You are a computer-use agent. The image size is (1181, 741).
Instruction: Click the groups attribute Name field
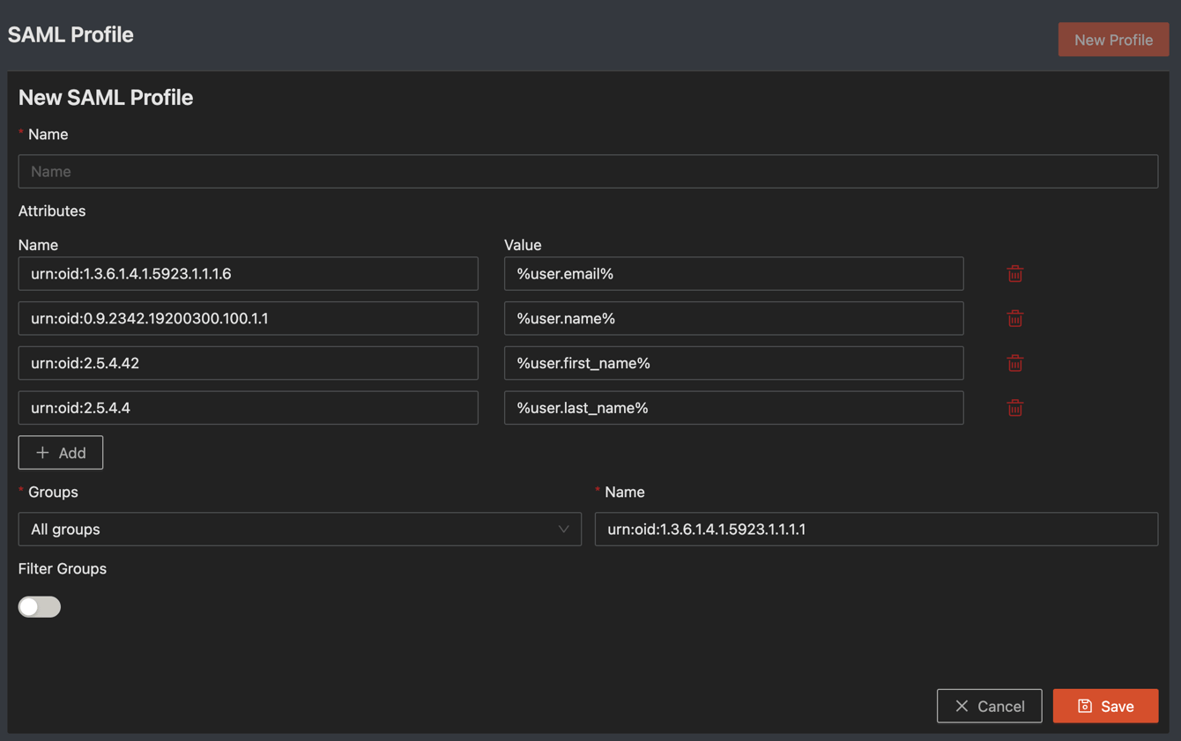tap(876, 530)
